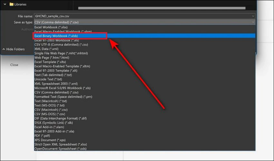
Task: Choose CSV UTF-8 (Comma delimited) option
Action: [x=145, y=44]
